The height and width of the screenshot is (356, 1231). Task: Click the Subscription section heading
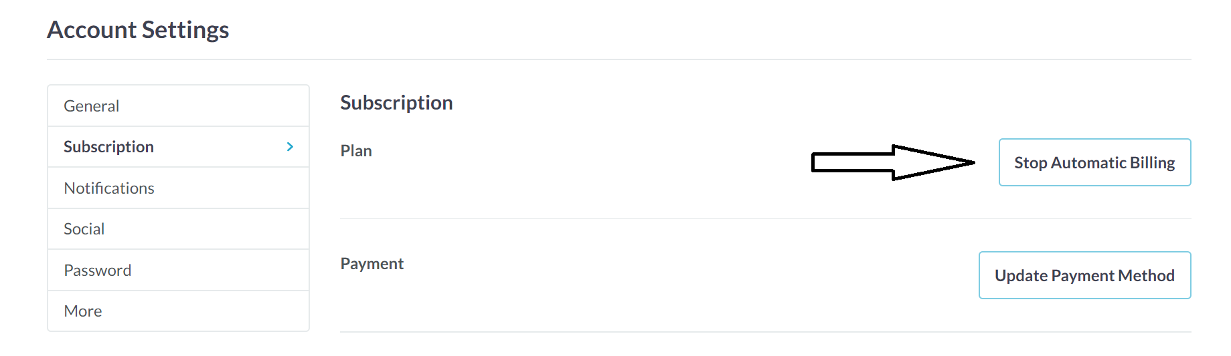coord(396,103)
